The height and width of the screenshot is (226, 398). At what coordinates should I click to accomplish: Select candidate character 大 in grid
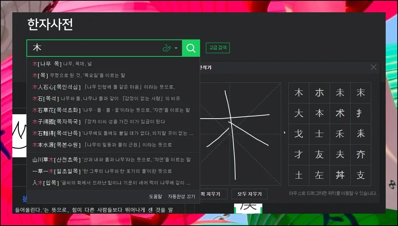[299, 114]
